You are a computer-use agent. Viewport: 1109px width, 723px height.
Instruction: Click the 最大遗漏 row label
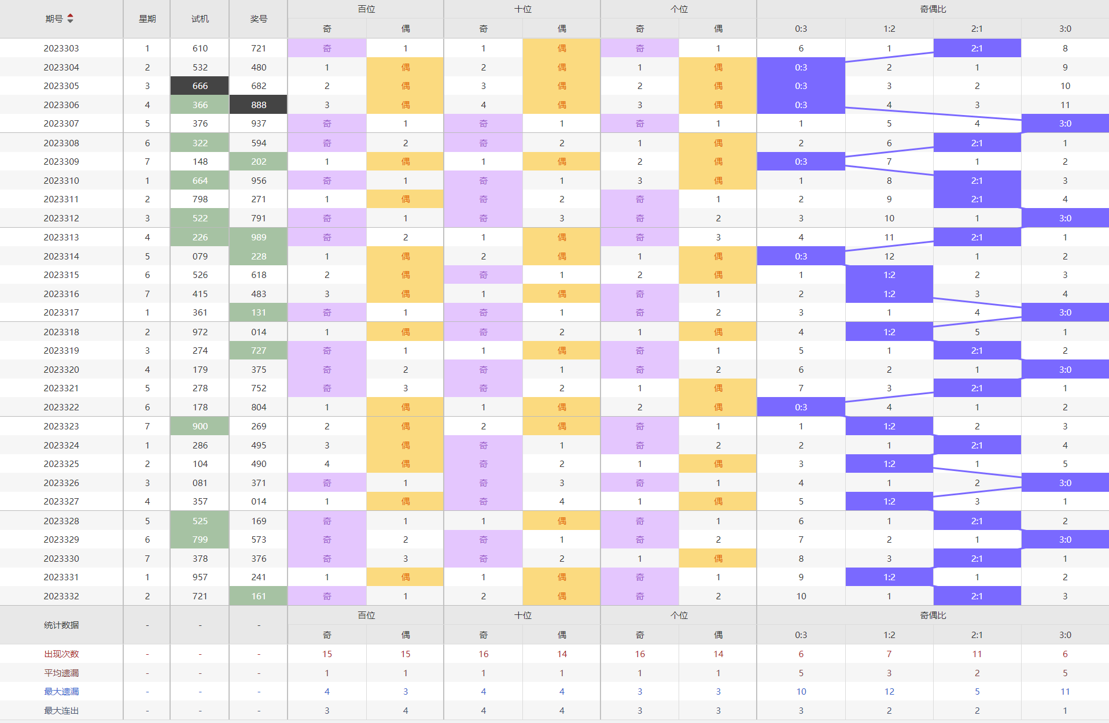61,691
